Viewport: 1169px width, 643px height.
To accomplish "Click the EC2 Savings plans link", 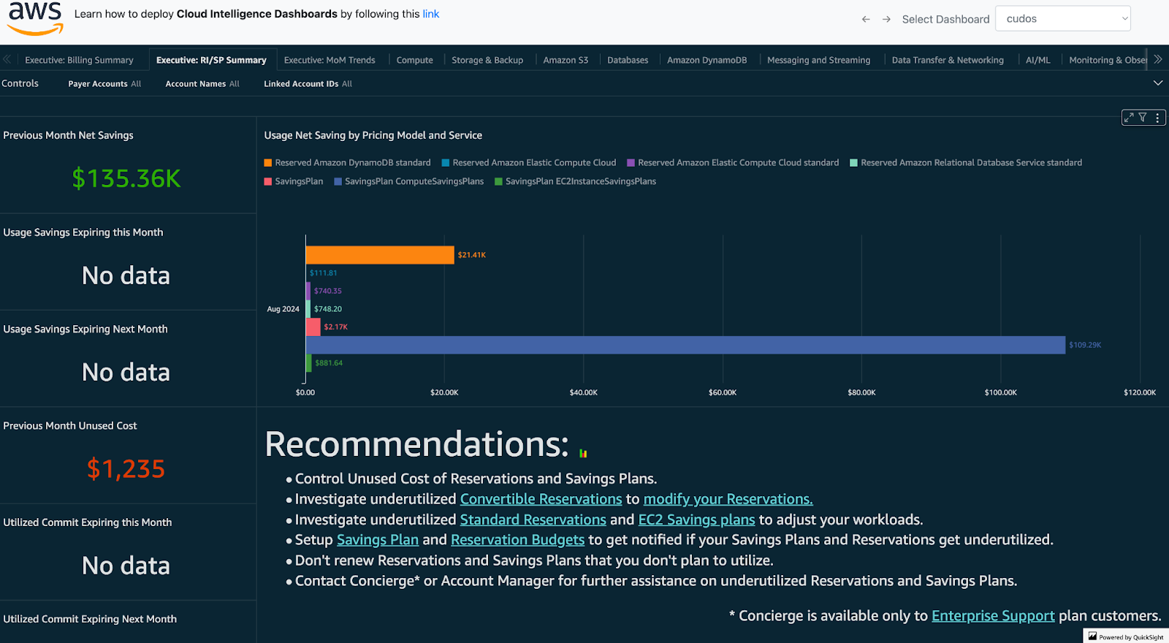I will point(696,520).
